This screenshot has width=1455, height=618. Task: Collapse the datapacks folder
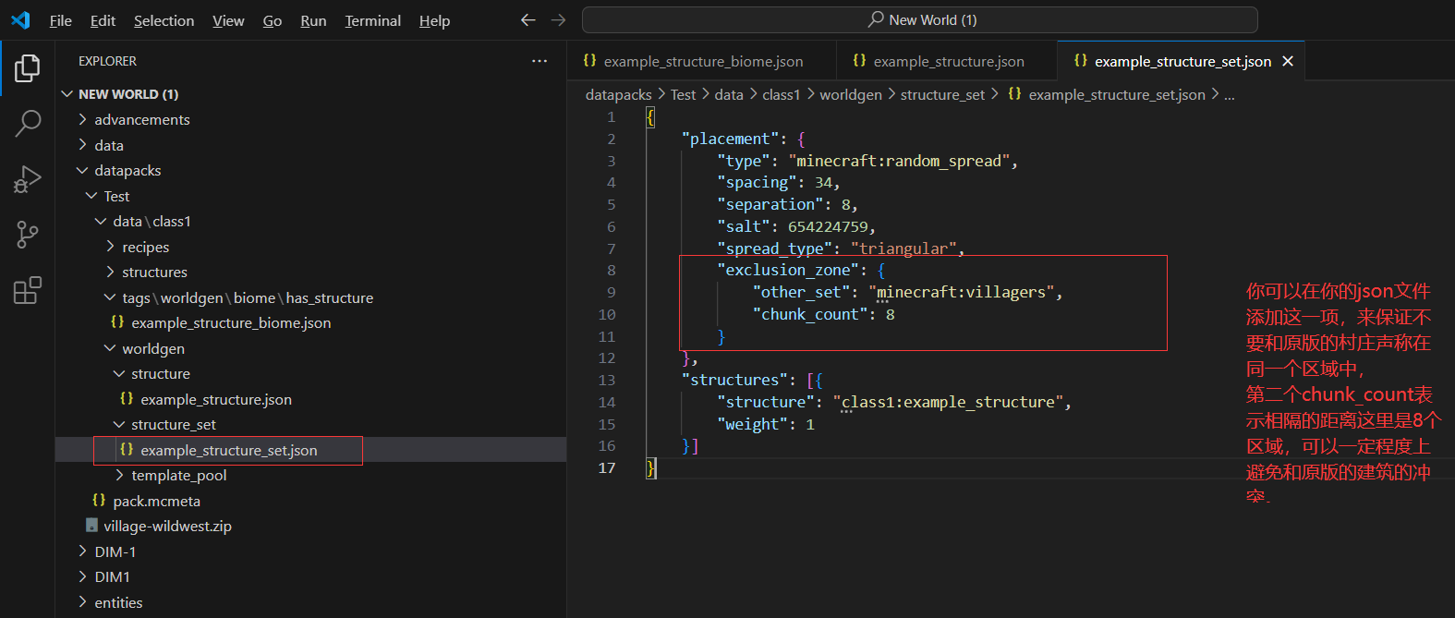point(127,171)
